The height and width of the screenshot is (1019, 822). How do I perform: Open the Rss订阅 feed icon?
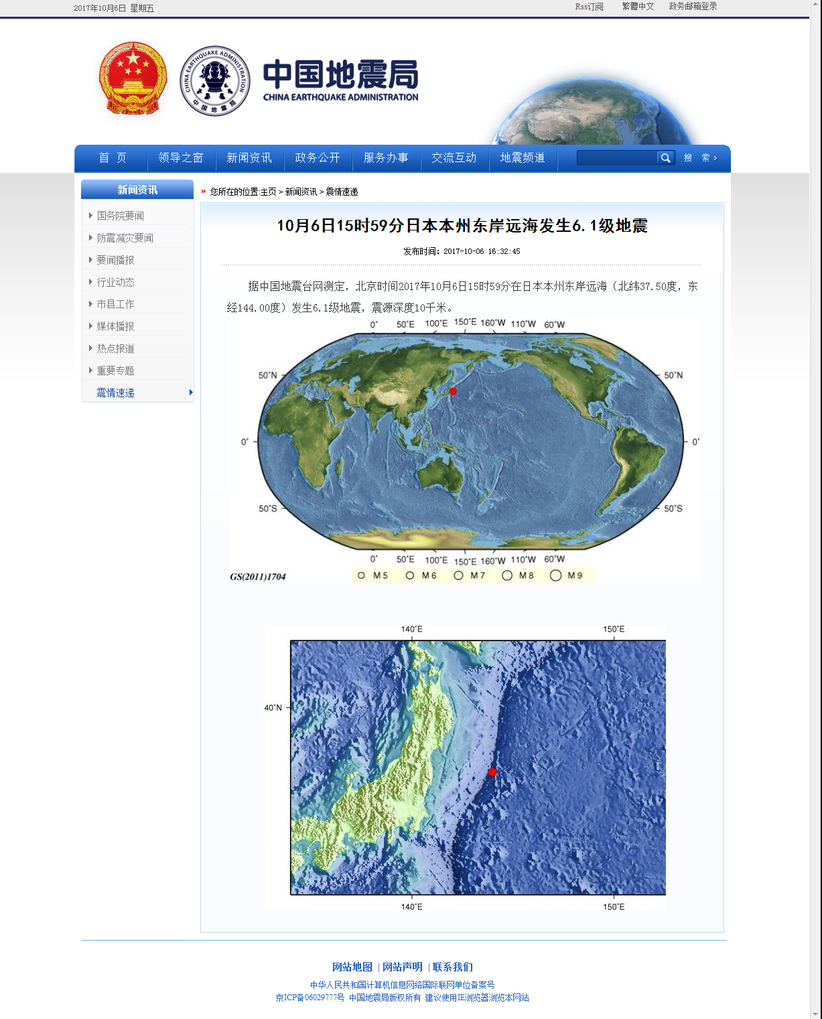587,6
